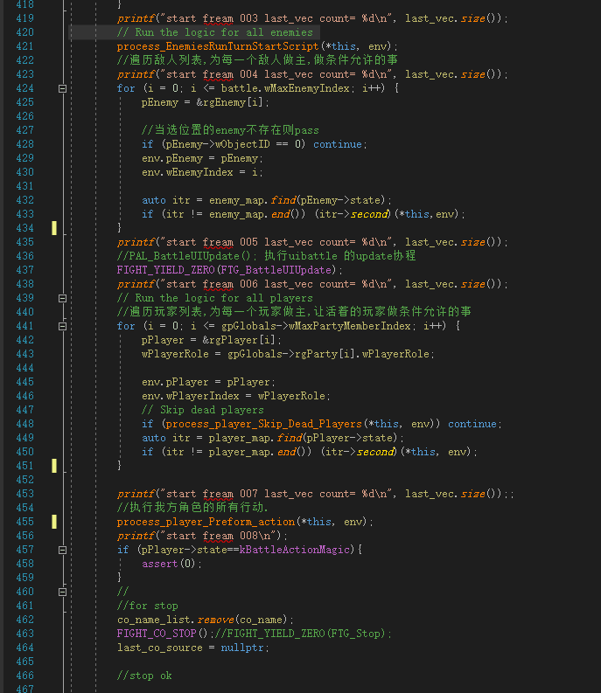Click the line "env.pEnemy = pEnemy;"
The height and width of the screenshot is (693, 601).
[202, 158]
